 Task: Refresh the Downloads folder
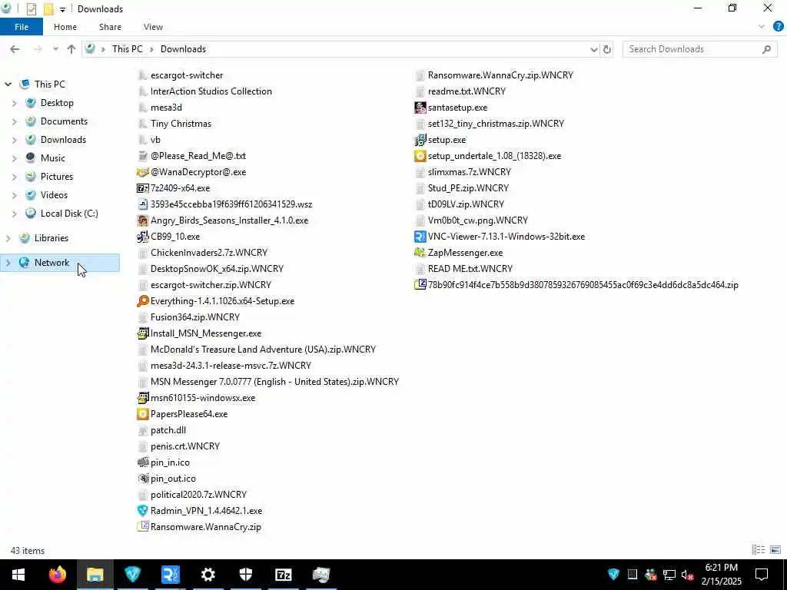(x=607, y=49)
